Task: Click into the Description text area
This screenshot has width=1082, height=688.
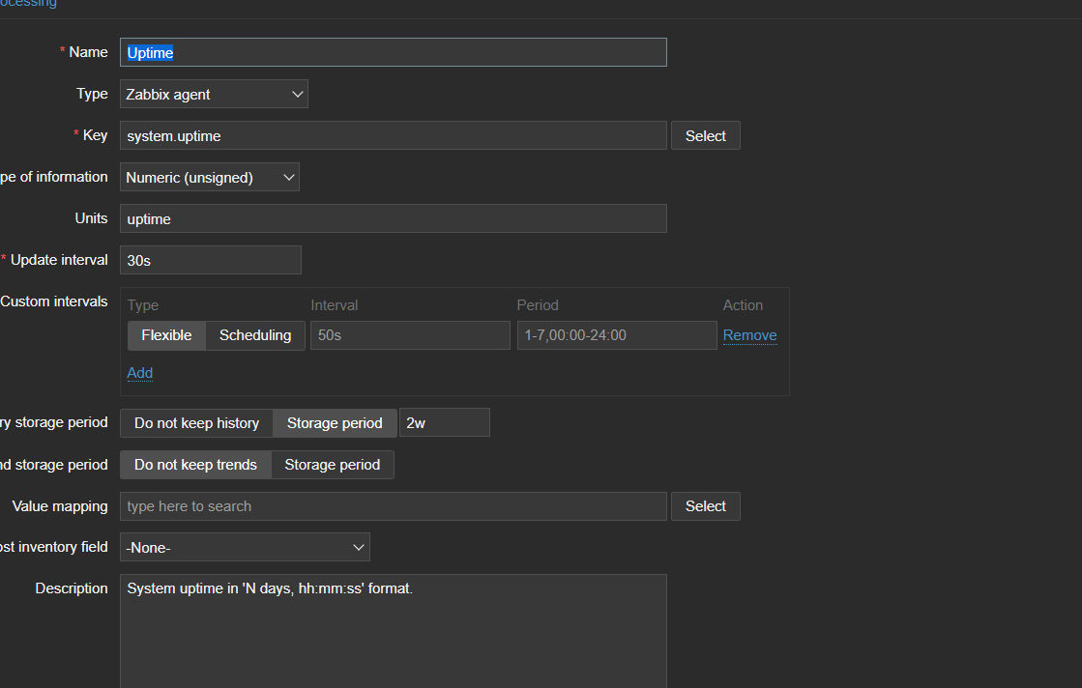Action: pyautogui.click(x=393, y=633)
